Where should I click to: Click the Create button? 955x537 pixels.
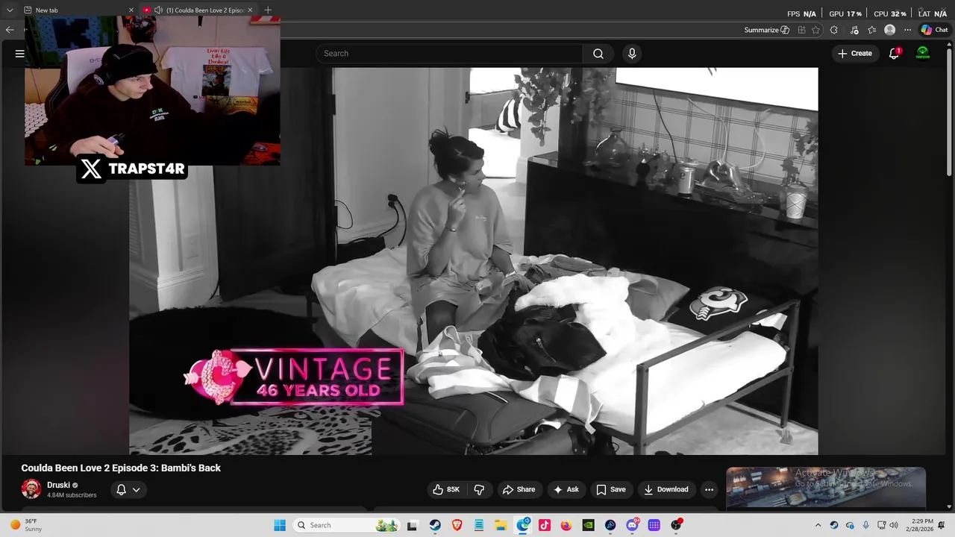click(x=854, y=54)
